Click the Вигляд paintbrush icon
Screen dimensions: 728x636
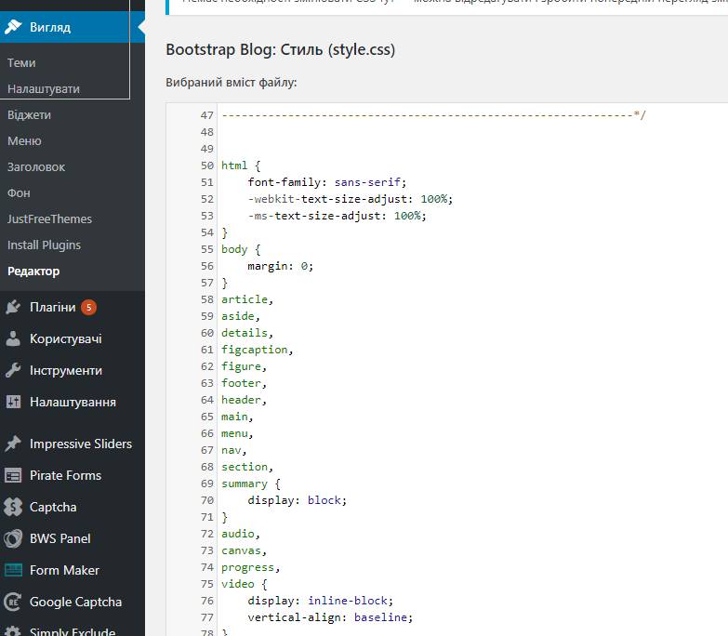coord(13,27)
